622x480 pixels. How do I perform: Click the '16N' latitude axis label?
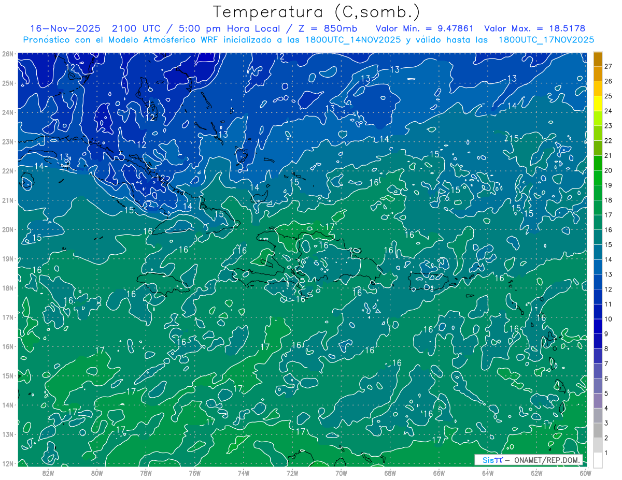(x=7, y=346)
